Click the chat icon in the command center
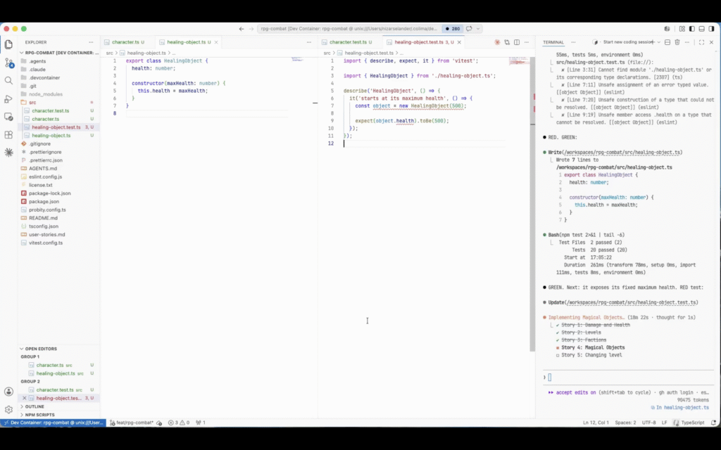 point(469,28)
